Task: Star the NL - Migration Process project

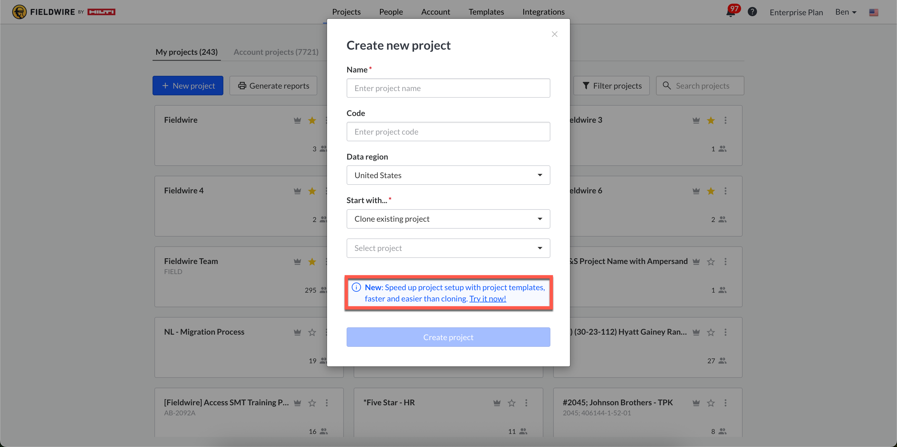Action: click(x=312, y=332)
